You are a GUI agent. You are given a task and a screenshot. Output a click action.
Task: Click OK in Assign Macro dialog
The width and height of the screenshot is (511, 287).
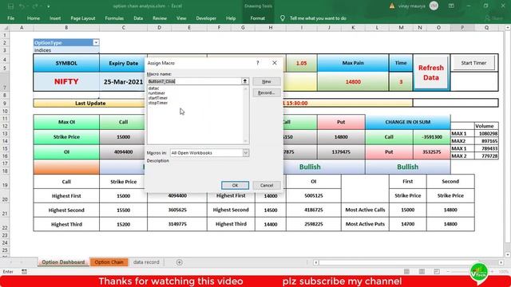[x=235, y=185]
